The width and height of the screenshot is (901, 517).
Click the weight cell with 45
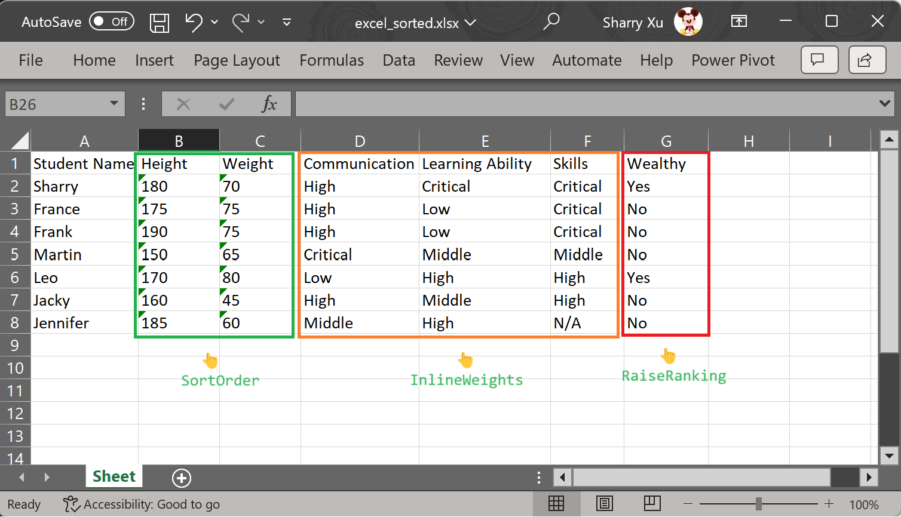tap(260, 300)
